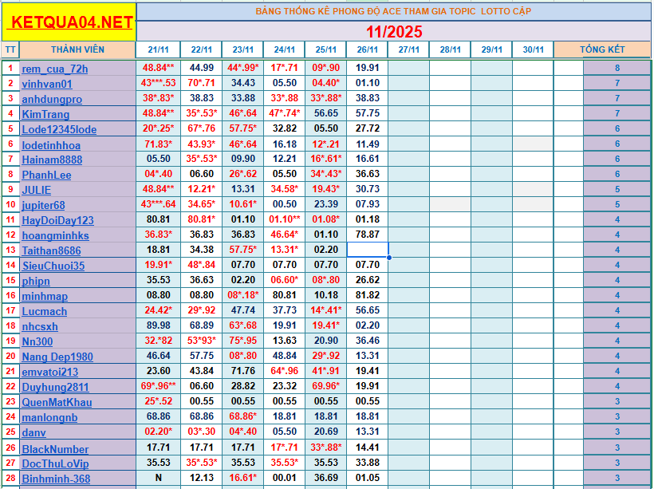Select the THÀNH VIÊN column header
Viewport: 654px width, 489px height.
[77, 49]
